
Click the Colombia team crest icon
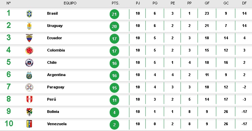(x=29, y=50)
